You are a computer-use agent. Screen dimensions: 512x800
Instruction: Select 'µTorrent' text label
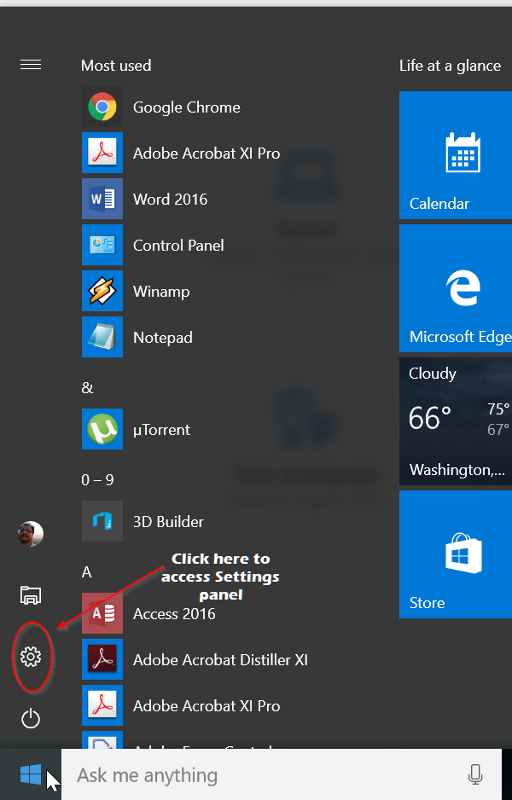[161, 430]
